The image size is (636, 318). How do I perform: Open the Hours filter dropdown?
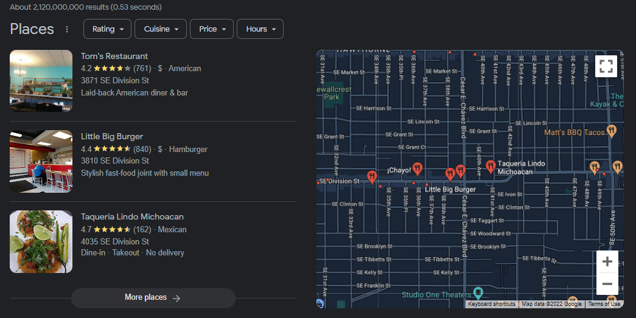[x=260, y=29]
